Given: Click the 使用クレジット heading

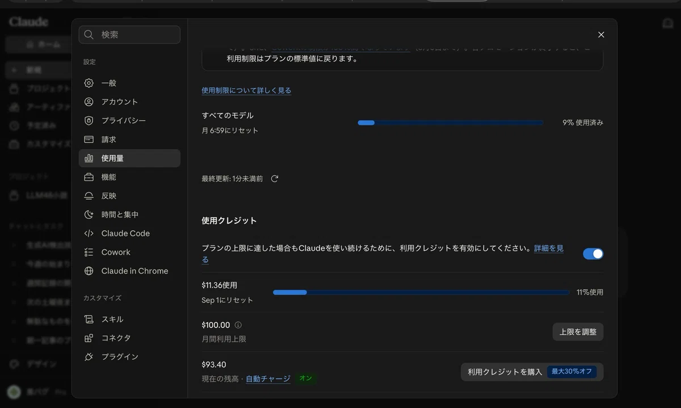Looking at the screenshot, I should click(x=229, y=221).
